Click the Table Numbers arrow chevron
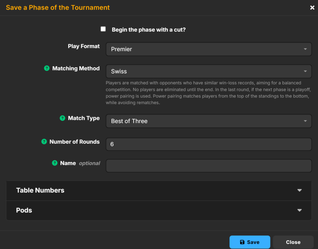318x249 pixels. (299, 190)
